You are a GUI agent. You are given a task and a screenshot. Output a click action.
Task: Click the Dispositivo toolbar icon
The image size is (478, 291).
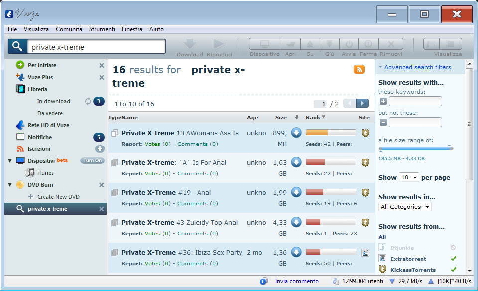(264, 44)
